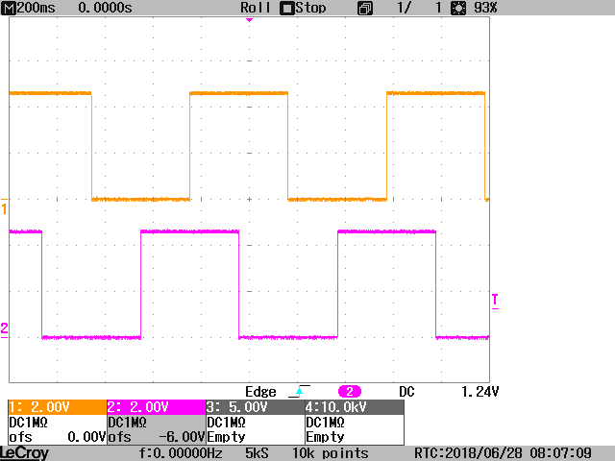Click channel 4 Empty label
Screen dimensions: 615x461
click(325, 437)
